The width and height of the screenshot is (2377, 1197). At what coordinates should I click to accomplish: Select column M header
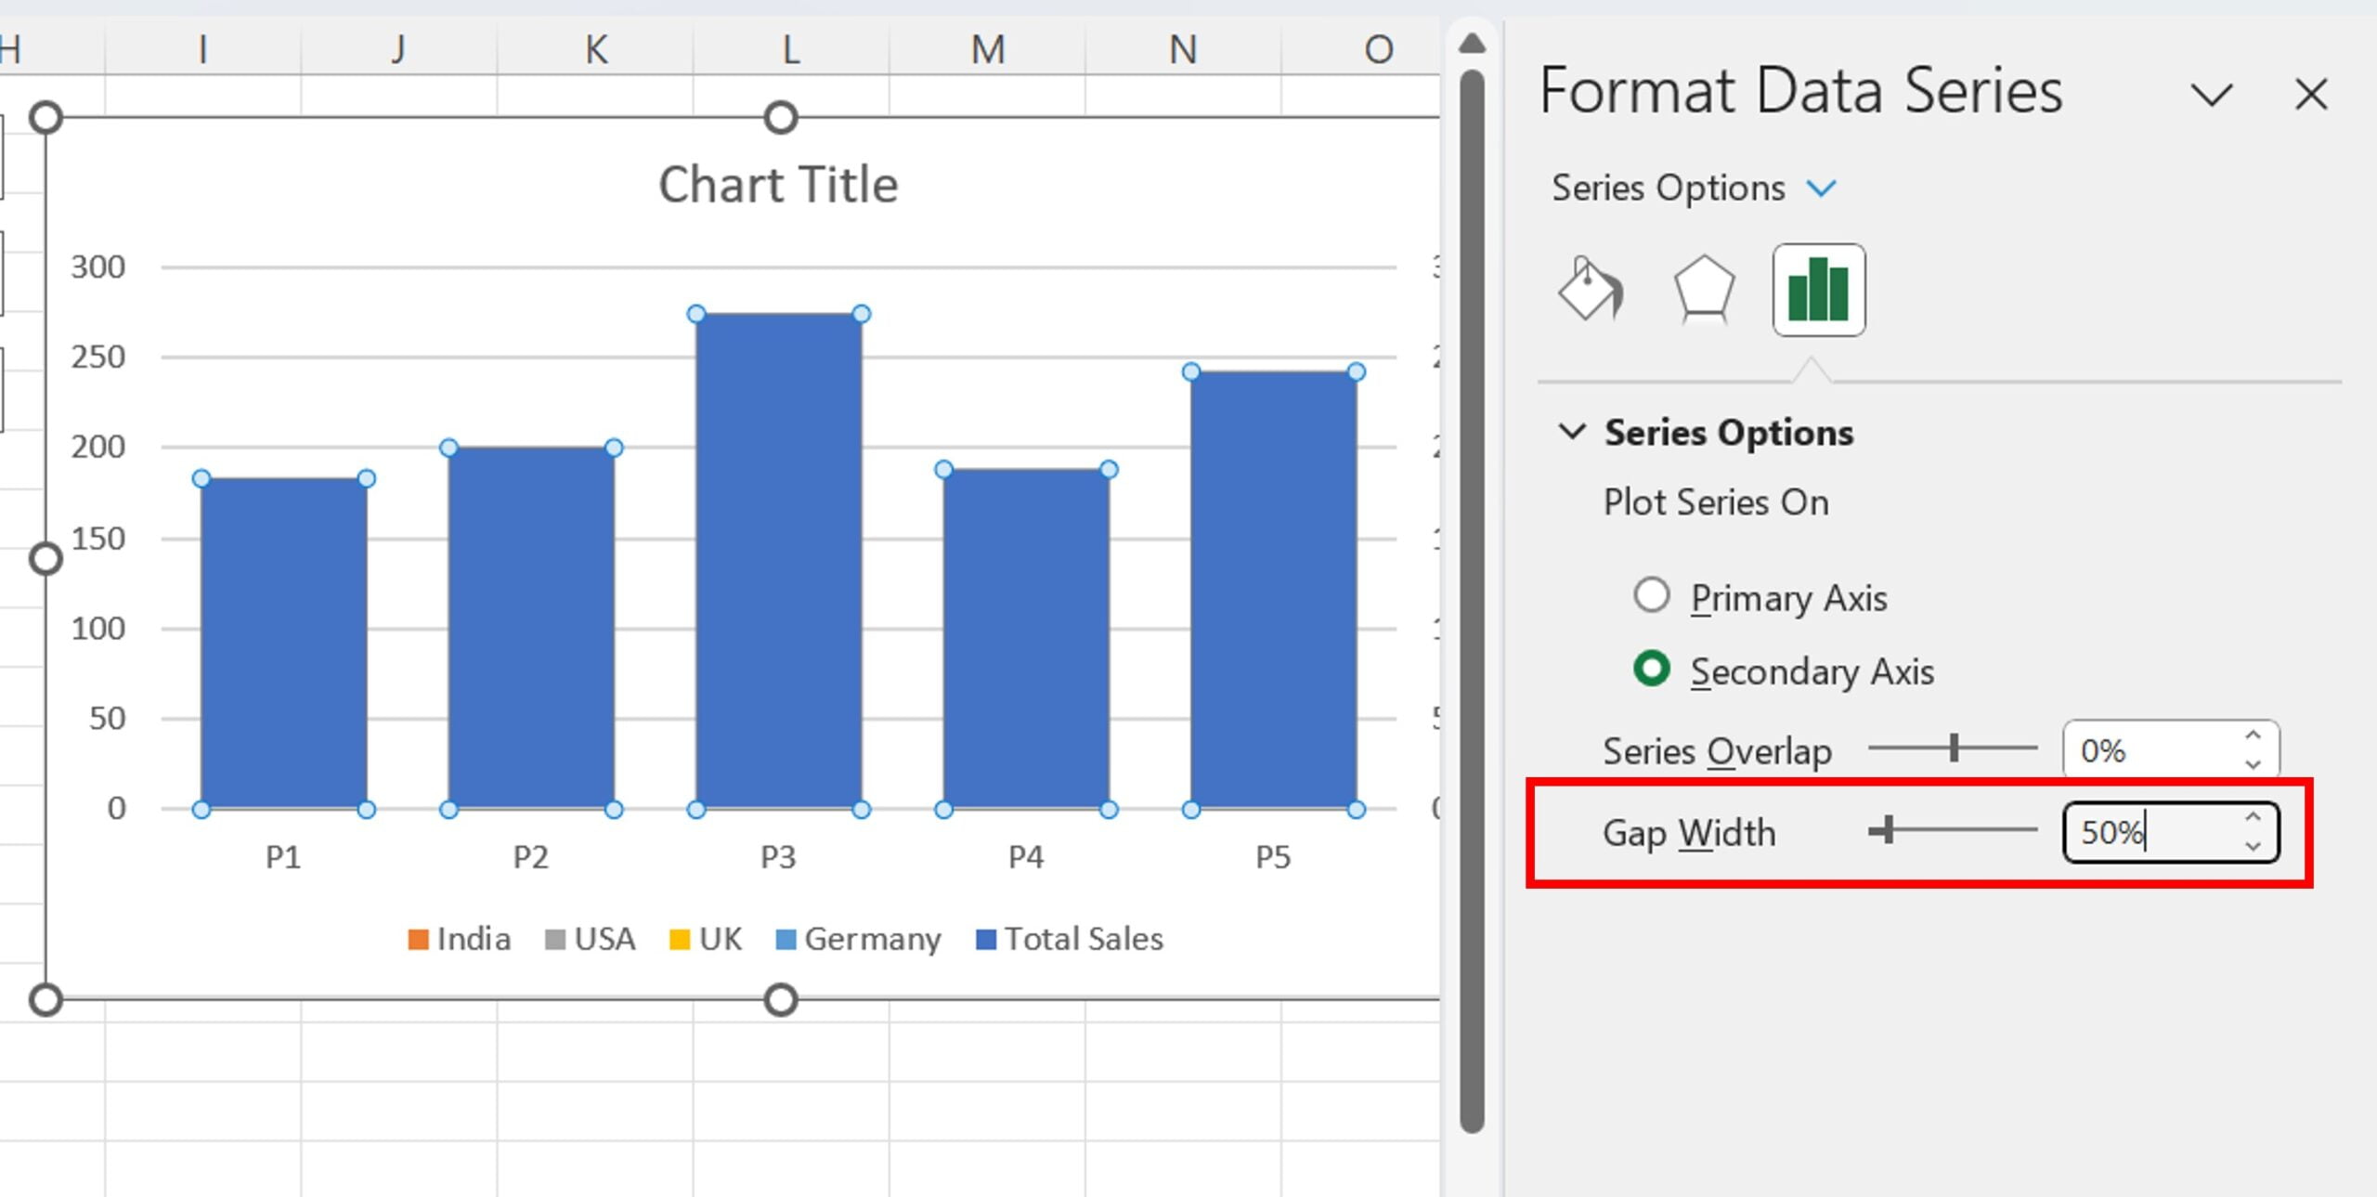click(x=987, y=48)
